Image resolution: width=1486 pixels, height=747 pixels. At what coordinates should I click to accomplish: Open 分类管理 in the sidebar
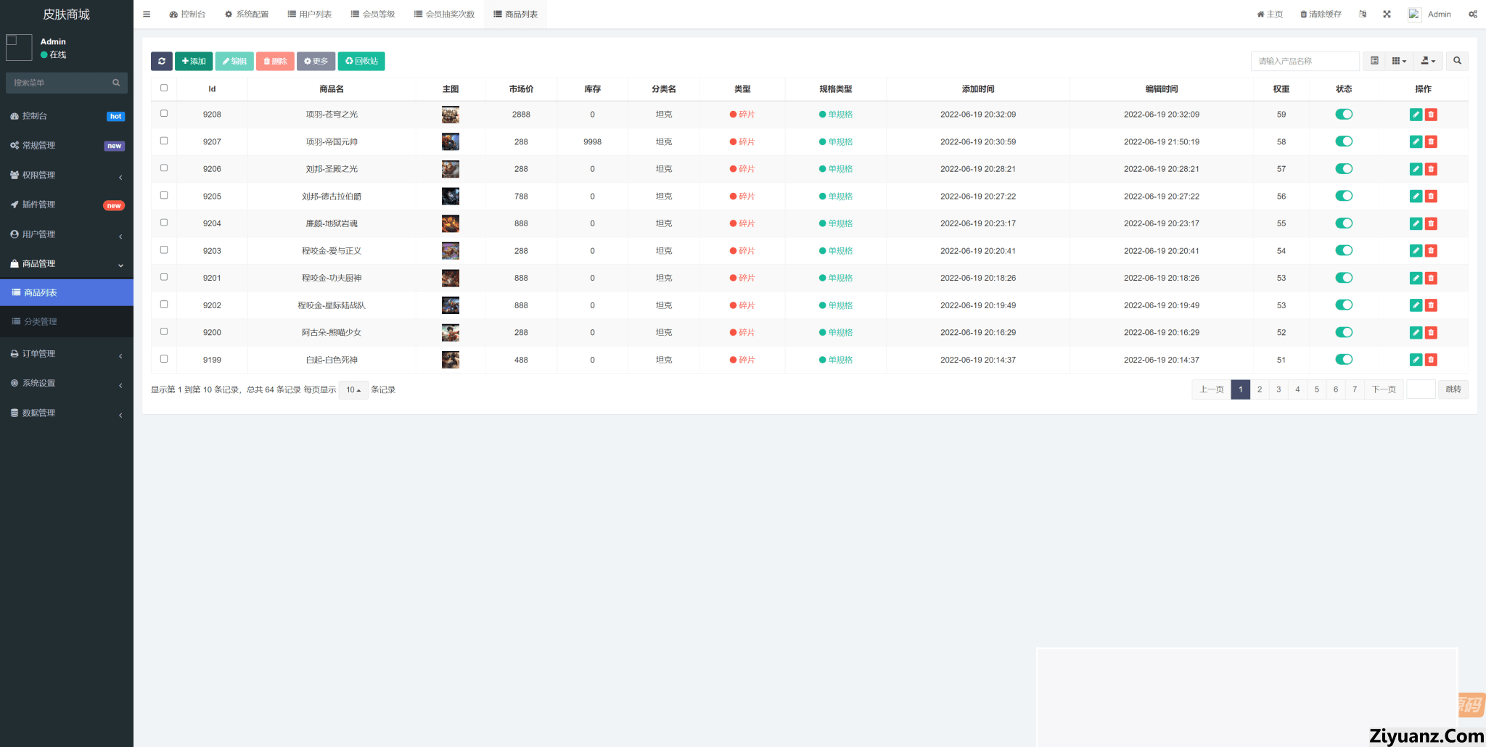41,322
